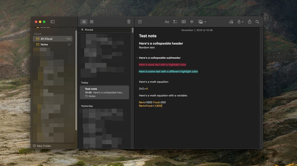Search notes with magnifier icon

[257, 22]
